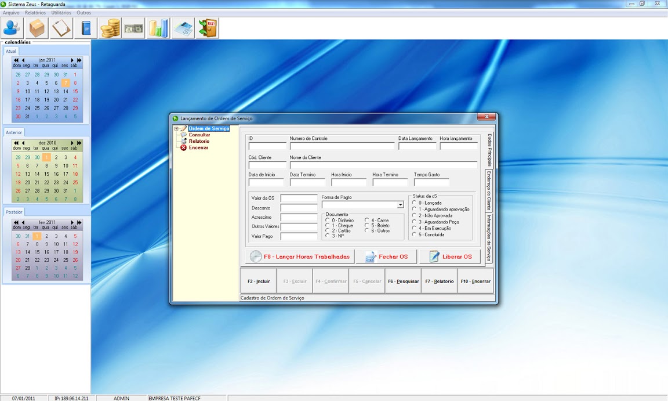668x401 pixels.
Task: Go to previous month in dez 2010 calendar
Action: [23, 143]
